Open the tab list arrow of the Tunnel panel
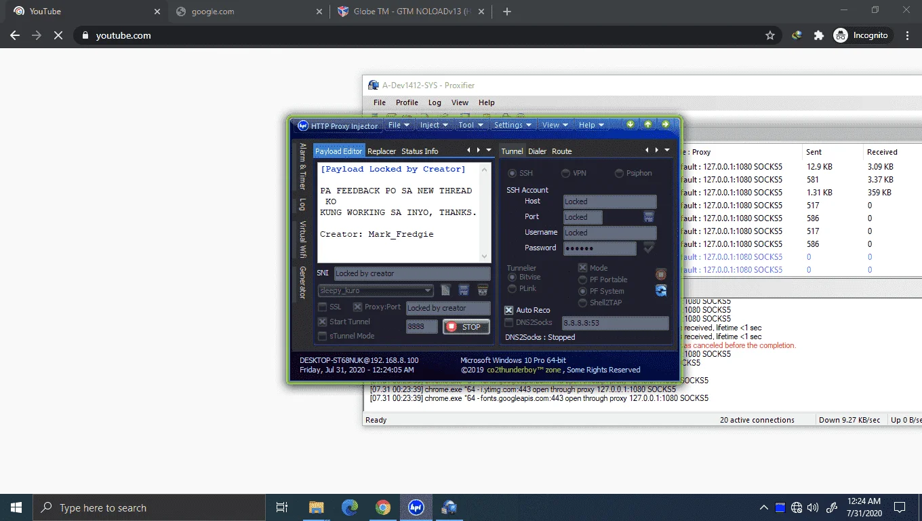The height and width of the screenshot is (521, 922). [x=667, y=150]
